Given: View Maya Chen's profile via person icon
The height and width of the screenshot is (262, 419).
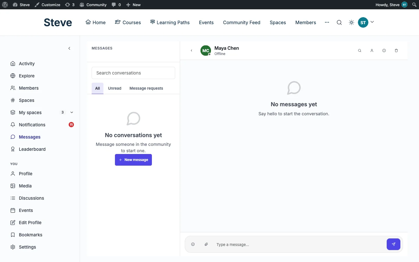Looking at the screenshot, I should [x=372, y=51].
